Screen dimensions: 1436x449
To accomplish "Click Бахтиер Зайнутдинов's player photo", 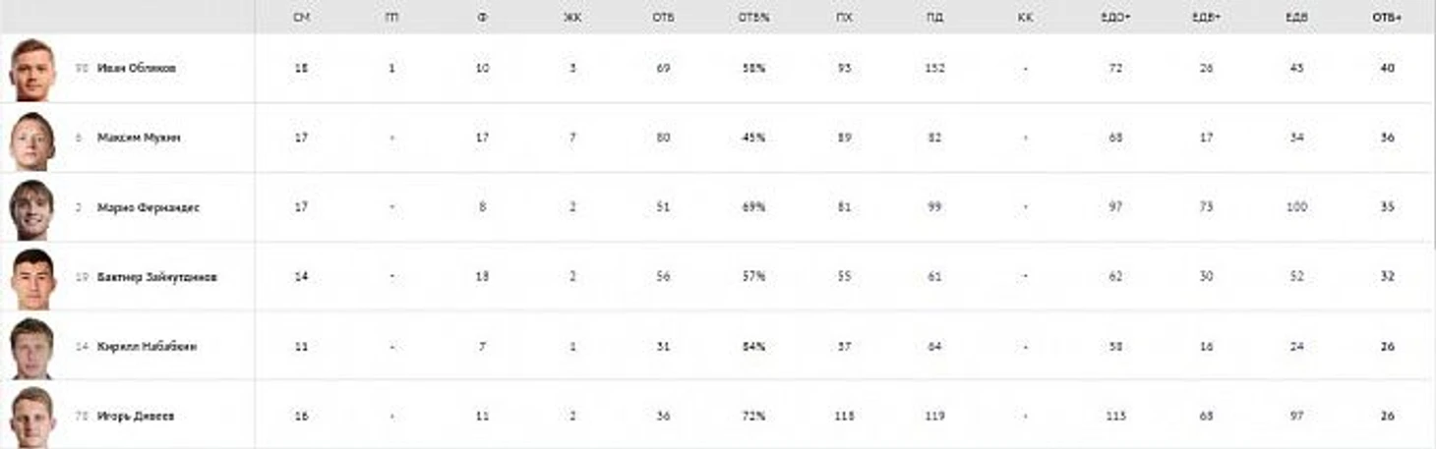I will click(32, 278).
